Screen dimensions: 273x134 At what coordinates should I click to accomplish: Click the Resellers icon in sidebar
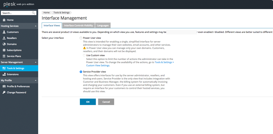(4, 38)
